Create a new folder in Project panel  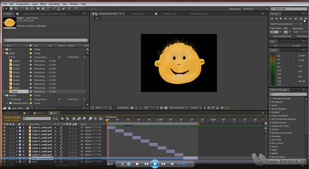point(9,108)
